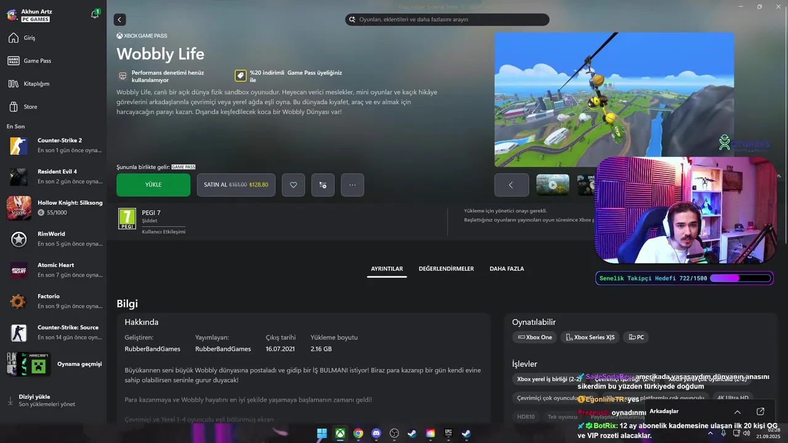788x443 pixels.
Task: Open RimWorld recent game
Action: point(54,239)
